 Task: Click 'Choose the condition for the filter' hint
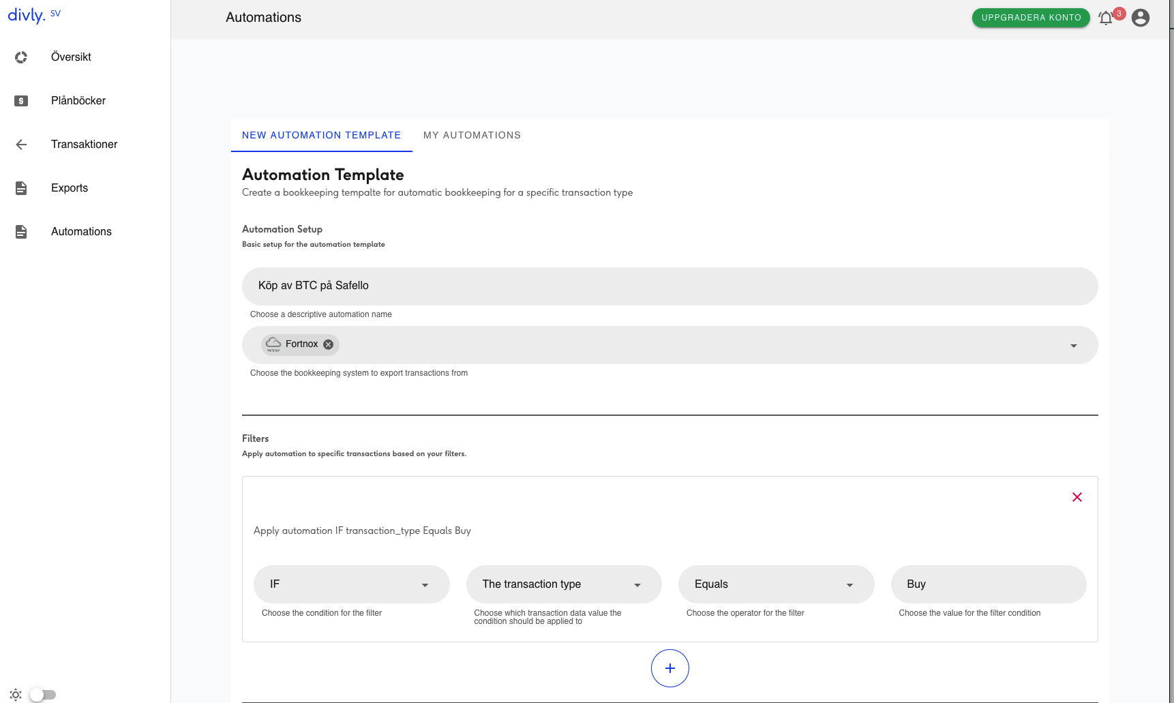tap(322, 613)
